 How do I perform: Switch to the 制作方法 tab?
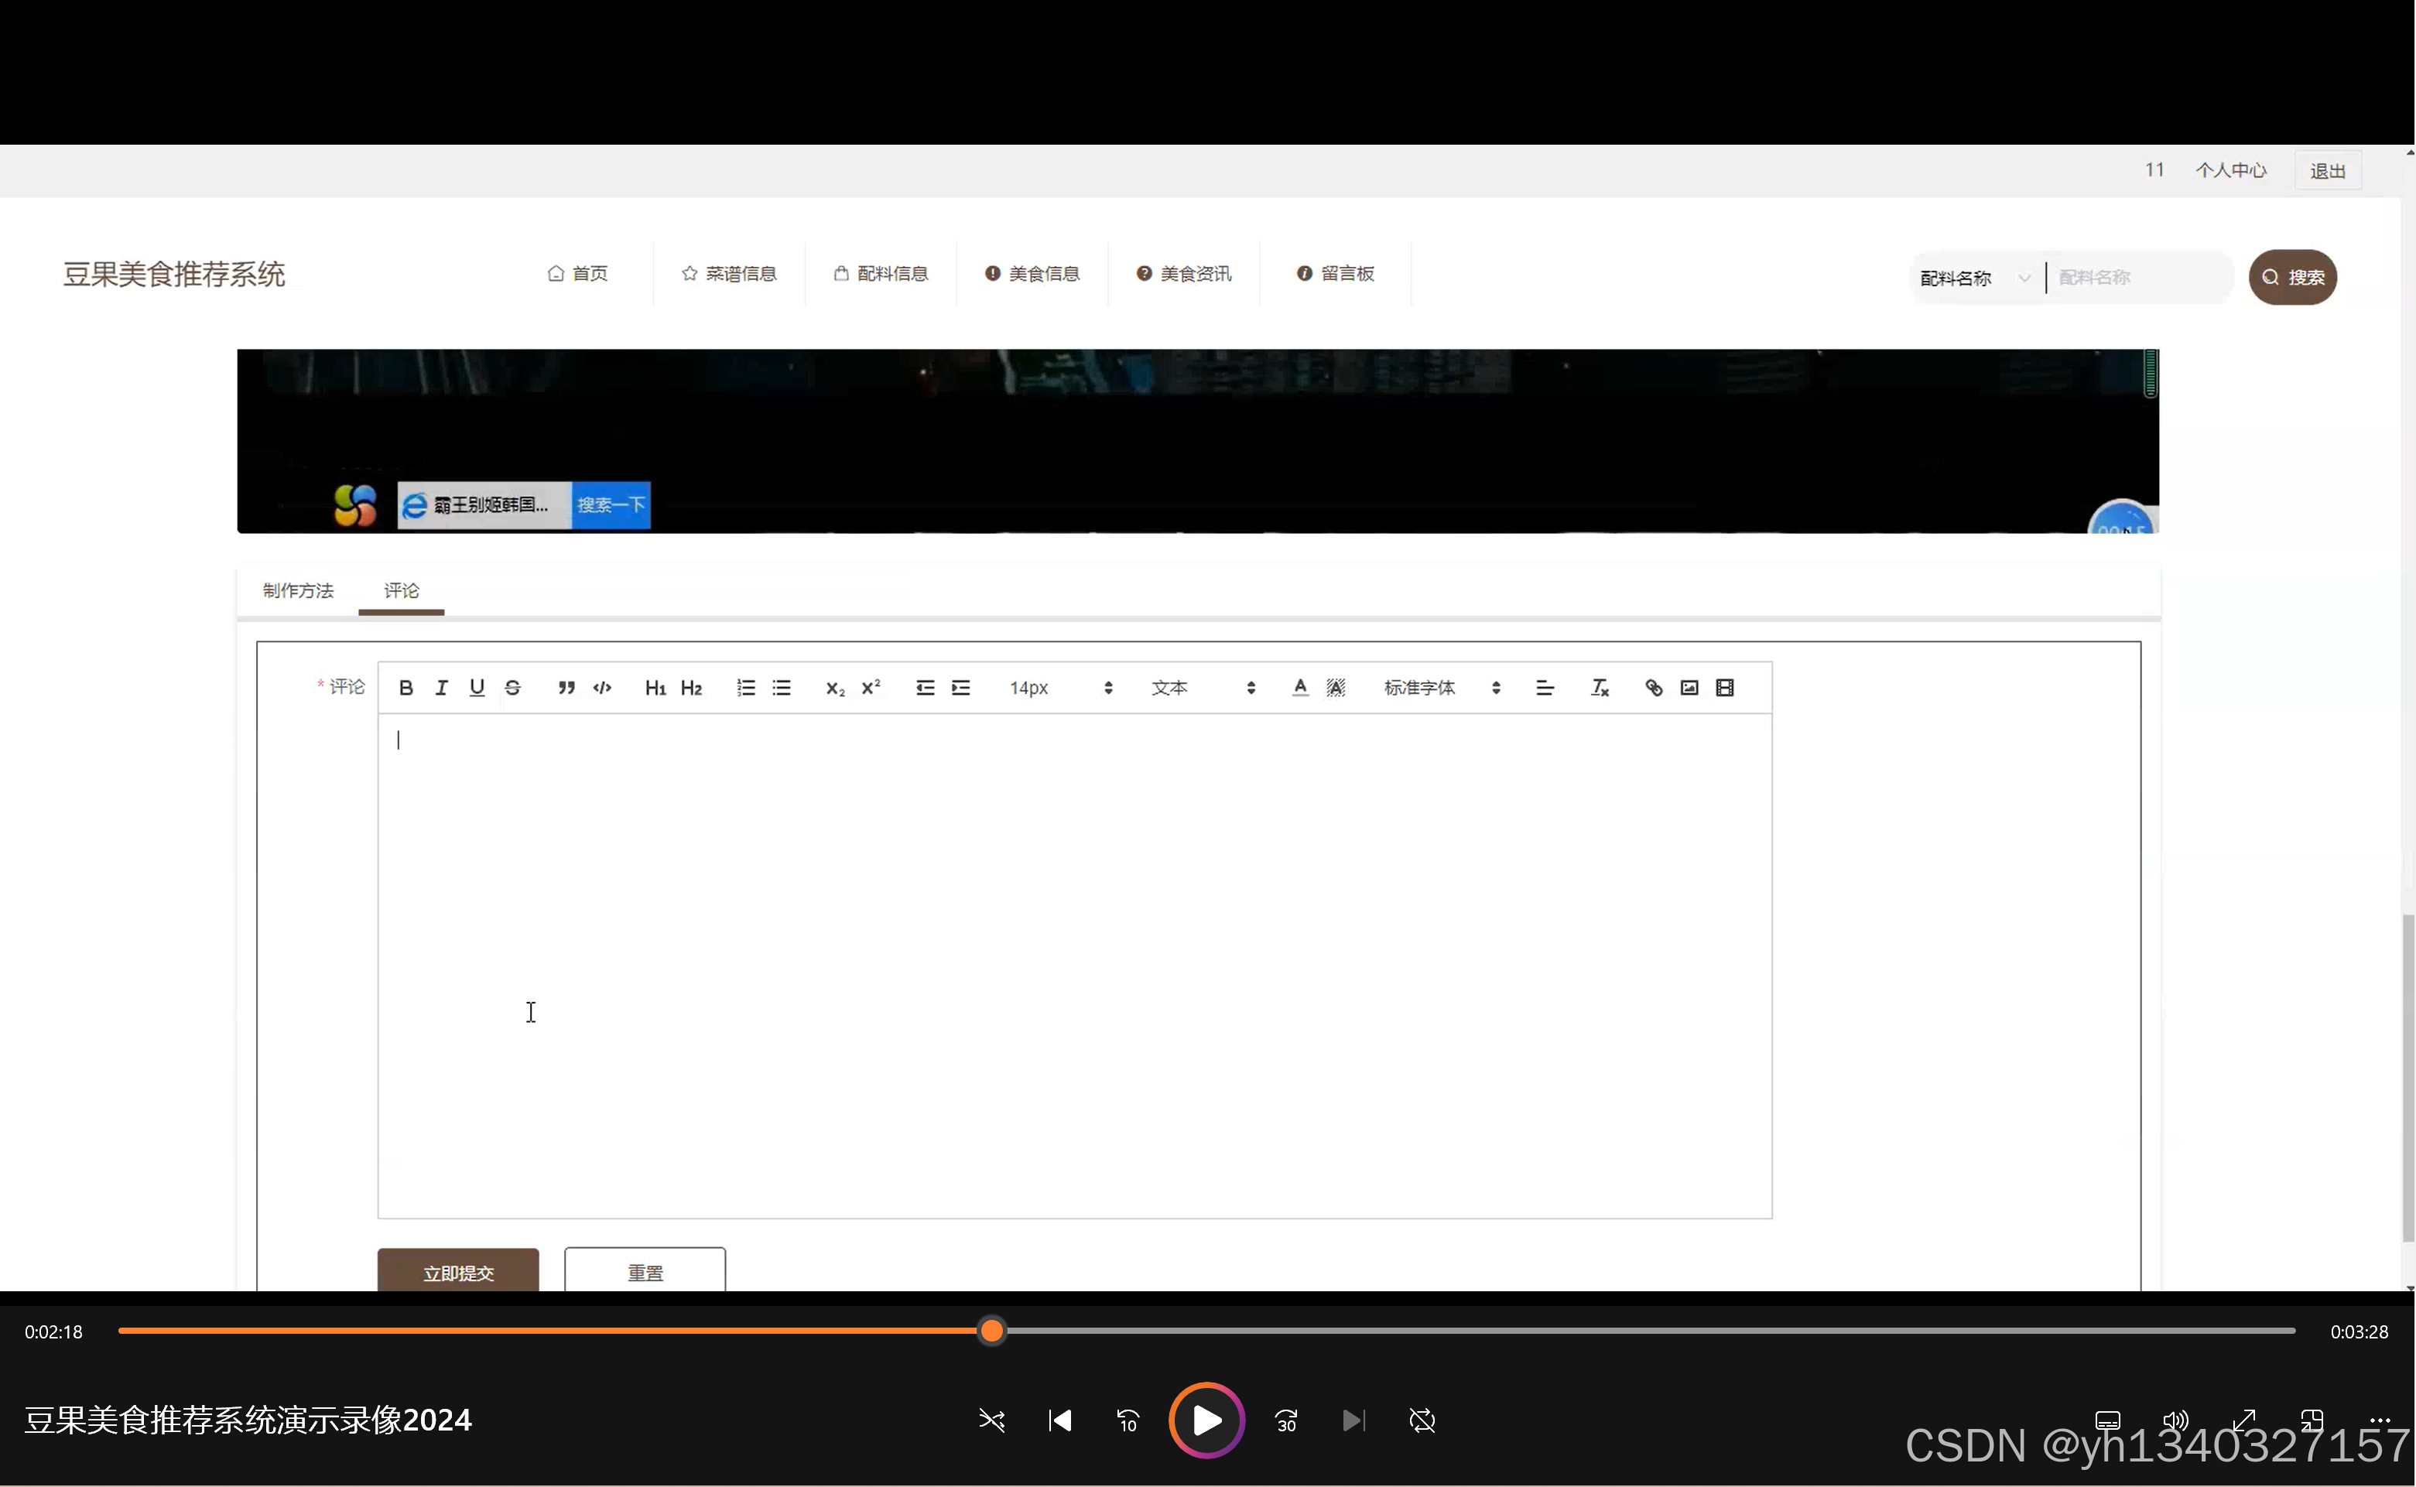coord(298,590)
